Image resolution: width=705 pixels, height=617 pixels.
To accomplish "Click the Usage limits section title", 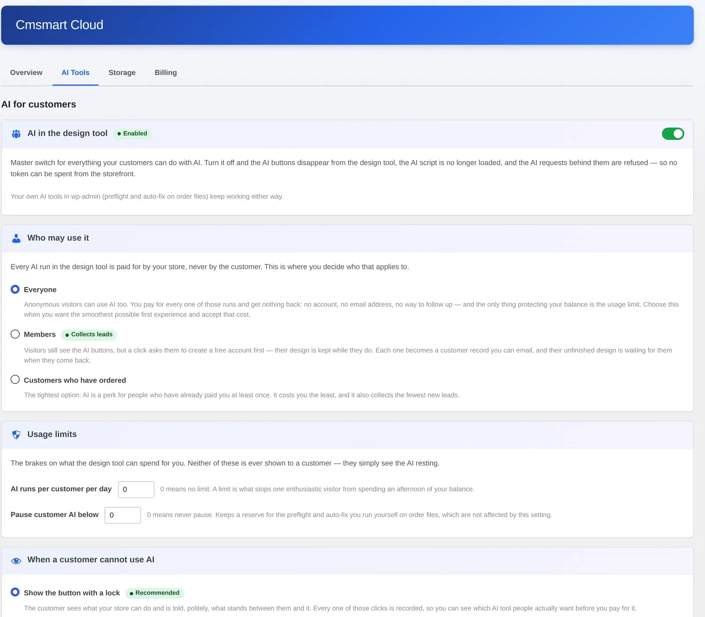I will (x=52, y=434).
